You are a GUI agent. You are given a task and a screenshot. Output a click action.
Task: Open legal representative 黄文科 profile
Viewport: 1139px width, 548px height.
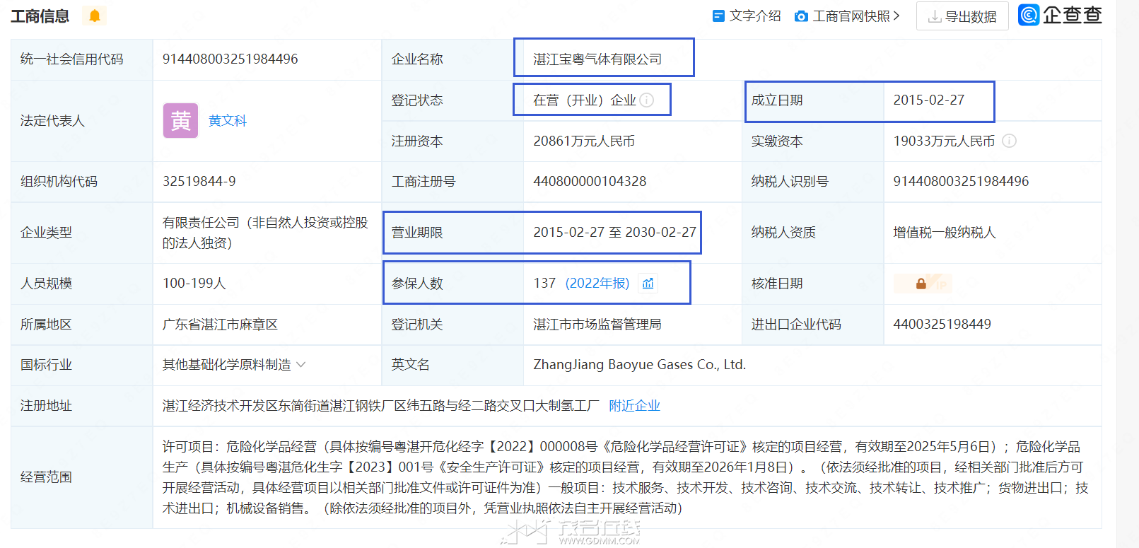(228, 120)
